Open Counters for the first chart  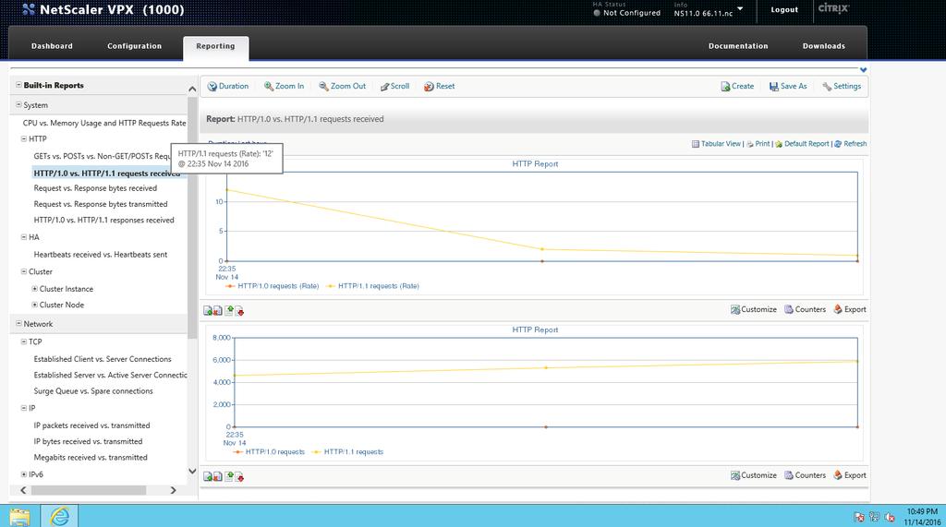tap(805, 309)
